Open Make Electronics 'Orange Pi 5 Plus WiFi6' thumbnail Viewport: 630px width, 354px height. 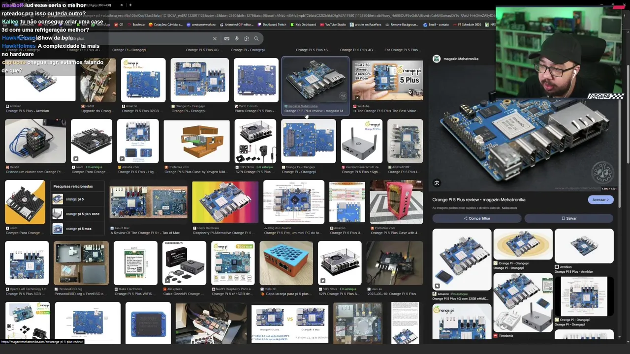pos(135,263)
